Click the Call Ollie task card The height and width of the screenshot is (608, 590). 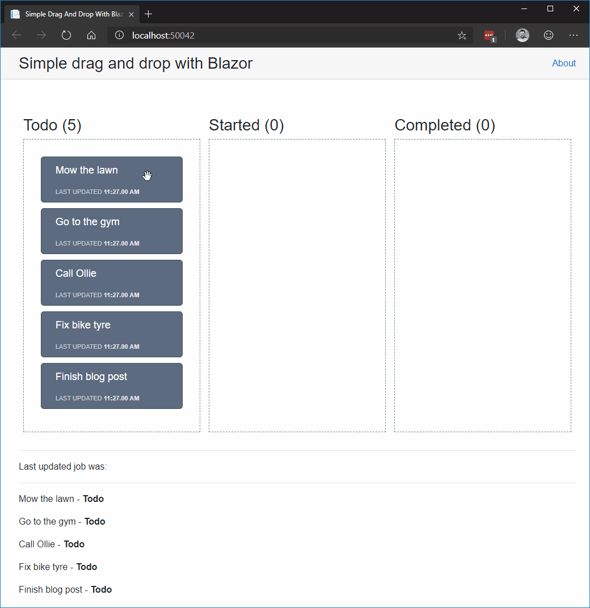point(111,282)
